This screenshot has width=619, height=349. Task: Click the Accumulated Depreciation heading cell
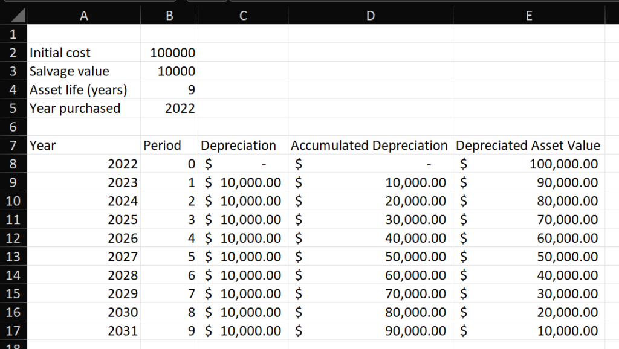(x=370, y=145)
